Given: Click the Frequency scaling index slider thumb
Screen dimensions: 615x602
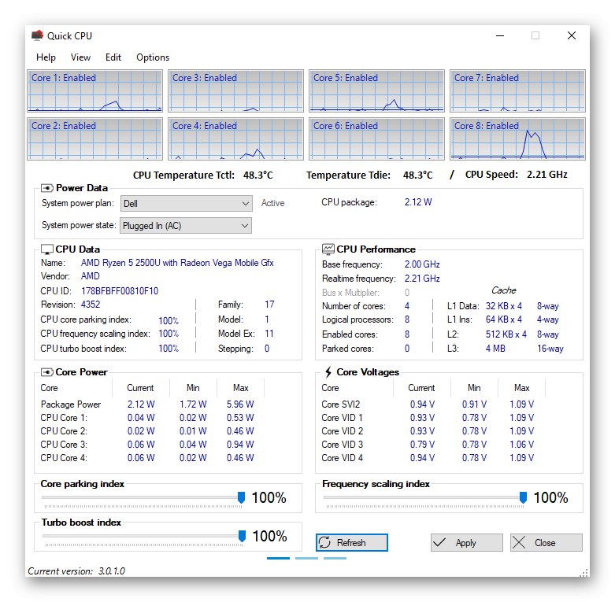Looking at the screenshot, I should coord(523,497).
